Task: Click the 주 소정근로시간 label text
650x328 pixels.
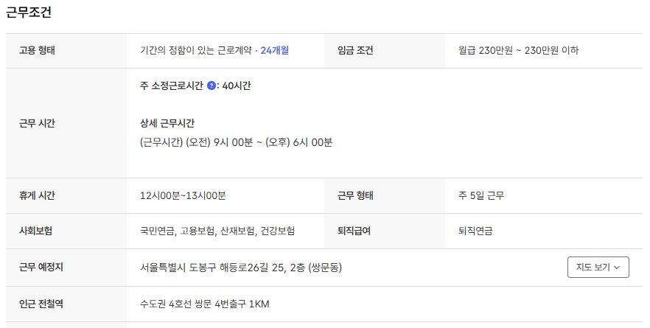Action: pos(172,86)
